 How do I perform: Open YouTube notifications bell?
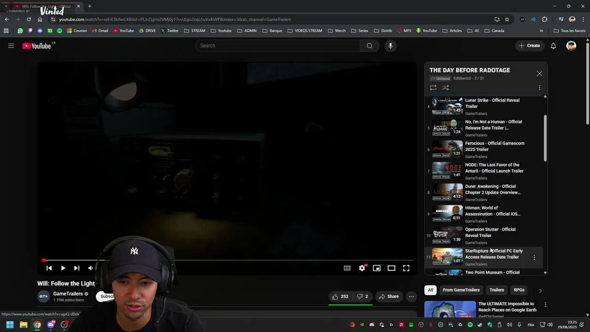pyautogui.click(x=554, y=46)
